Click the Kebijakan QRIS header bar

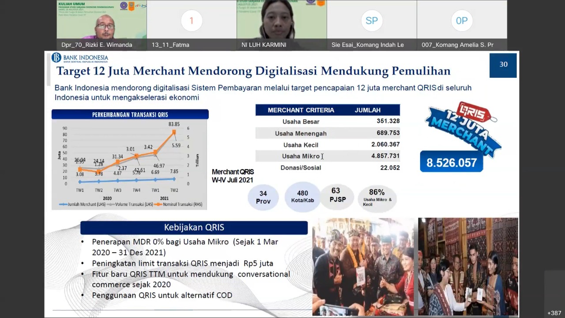[194, 227]
